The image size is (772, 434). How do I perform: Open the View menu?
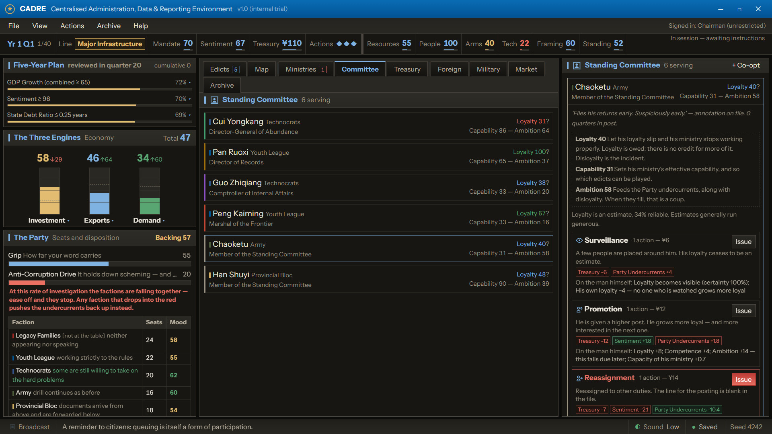click(40, 26)
